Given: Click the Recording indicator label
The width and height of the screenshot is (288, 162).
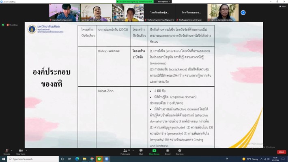Looking at the screenshot, I should (13, 25).
